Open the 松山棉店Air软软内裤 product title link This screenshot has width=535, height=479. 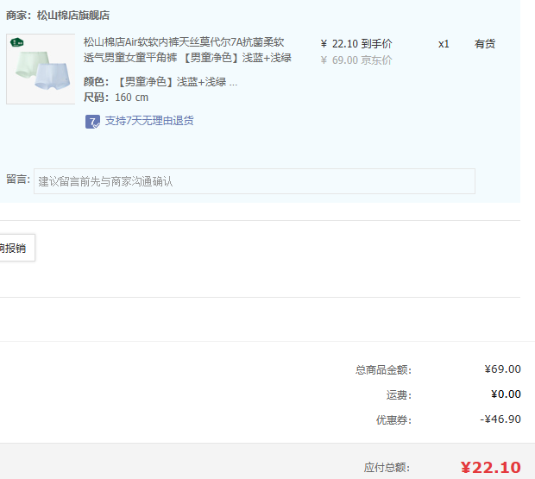click(187, 50)
